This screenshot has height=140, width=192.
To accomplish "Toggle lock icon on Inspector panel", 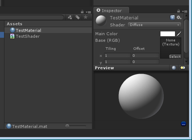I will coord(178,11).
